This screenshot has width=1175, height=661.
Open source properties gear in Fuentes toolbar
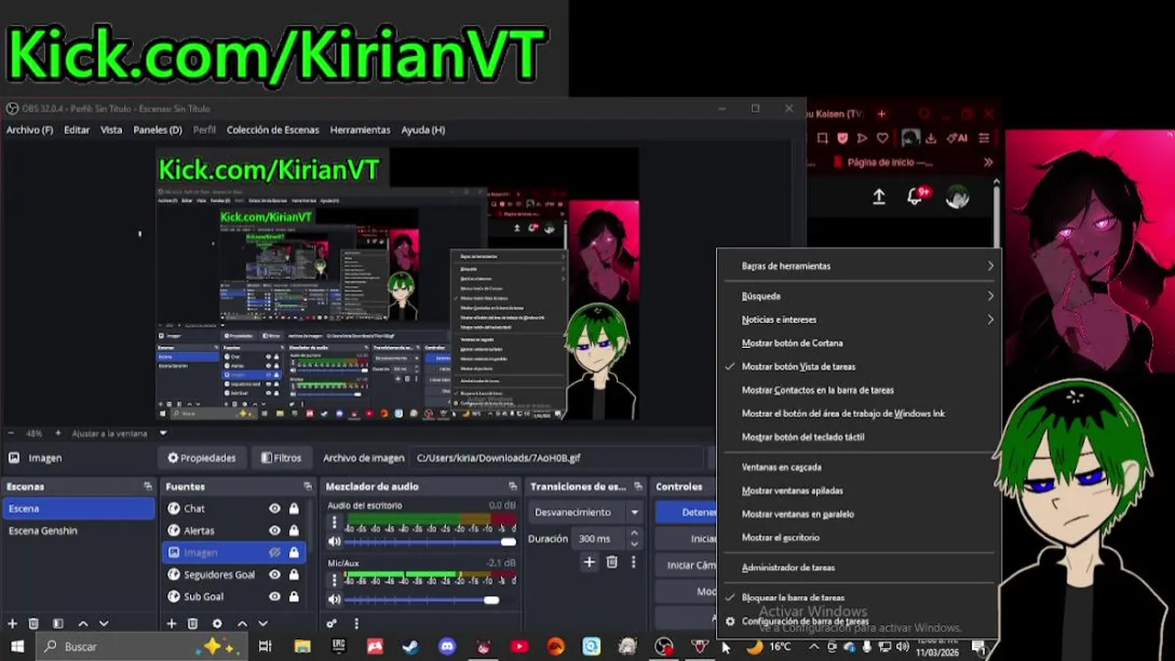coord(217,623)
